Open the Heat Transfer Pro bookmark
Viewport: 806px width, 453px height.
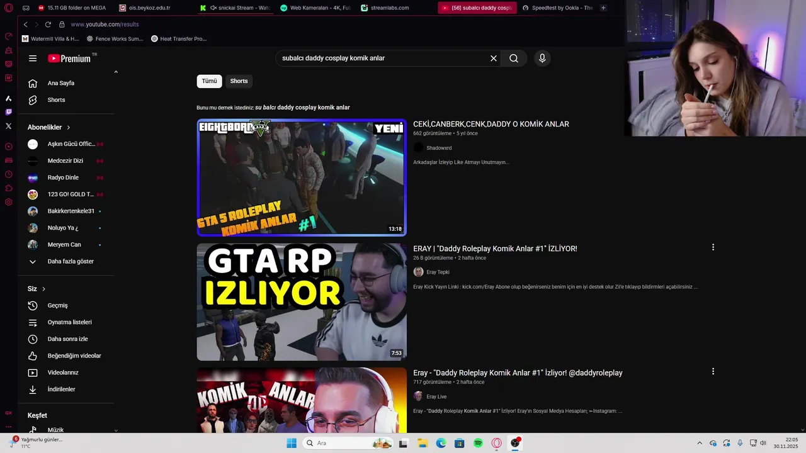179,39
